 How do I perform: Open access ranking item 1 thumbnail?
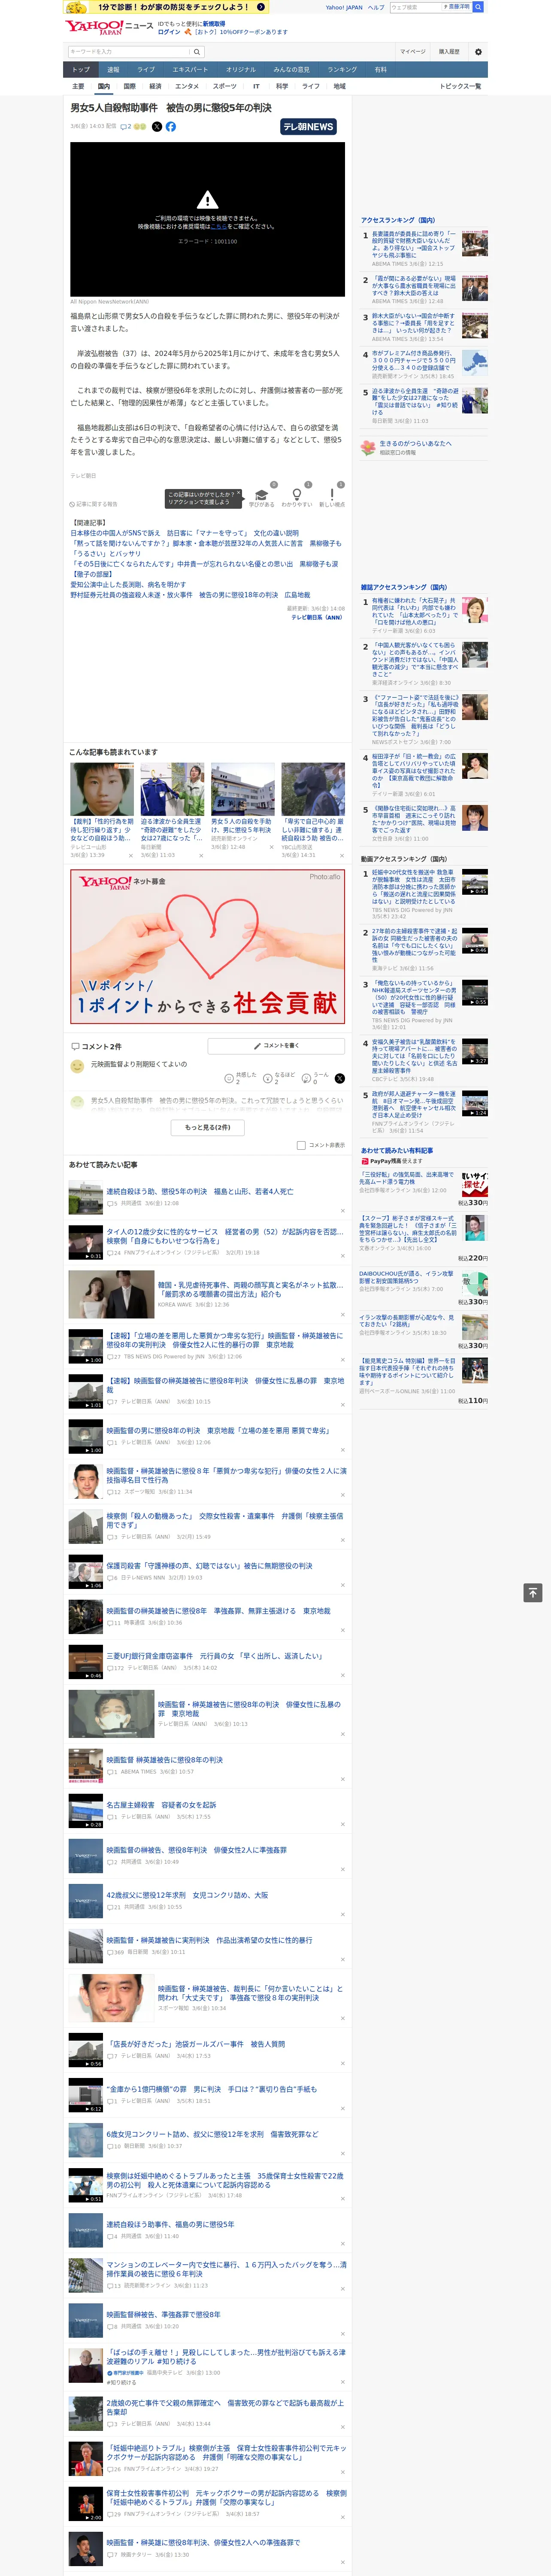pos(475,243)
